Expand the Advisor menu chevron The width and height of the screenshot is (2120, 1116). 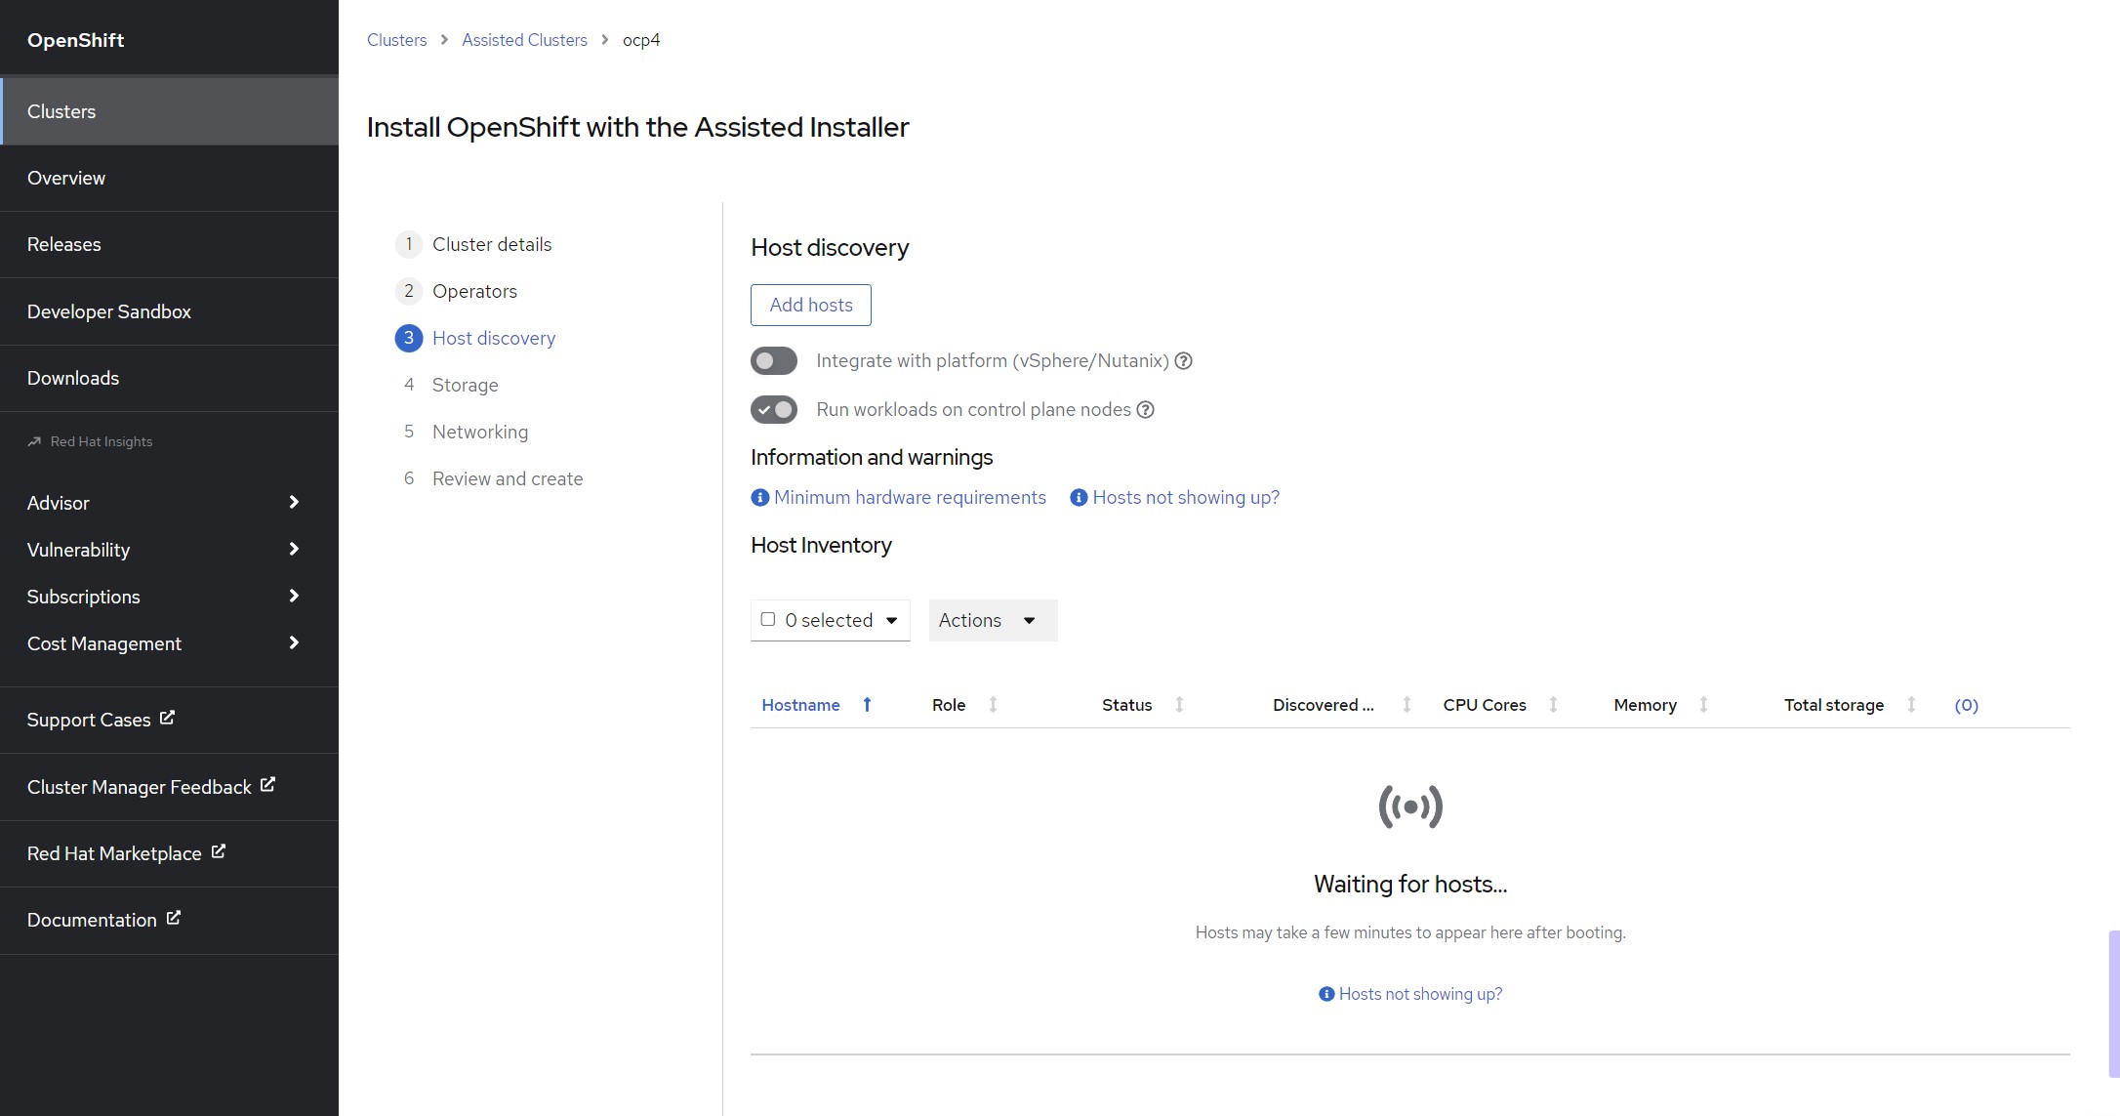point(294,502)
